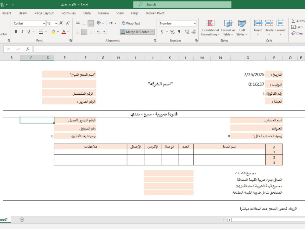This screenshot has height=229, width=305.
Task: Click top align icon
Action: tap(77, 23)
